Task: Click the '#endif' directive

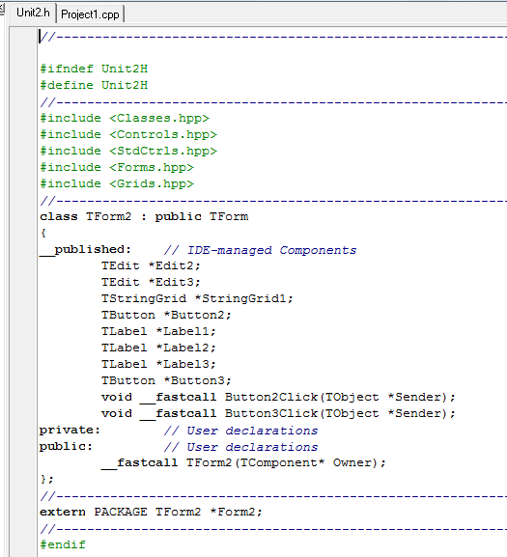Action: [63, 544]
